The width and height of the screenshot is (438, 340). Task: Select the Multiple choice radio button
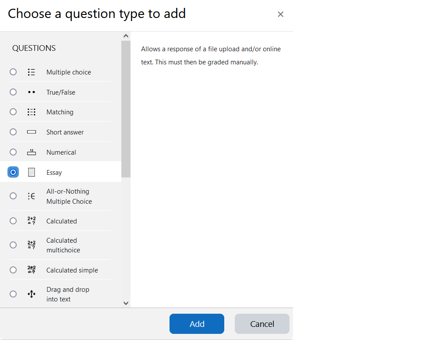coord(13,72)
